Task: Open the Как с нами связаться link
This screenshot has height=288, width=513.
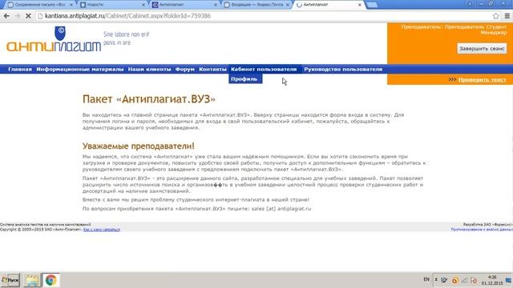Action: point(102,230)
